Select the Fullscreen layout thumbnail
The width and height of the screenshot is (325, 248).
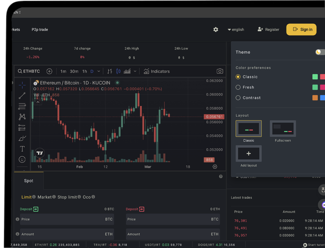(283, 129)
